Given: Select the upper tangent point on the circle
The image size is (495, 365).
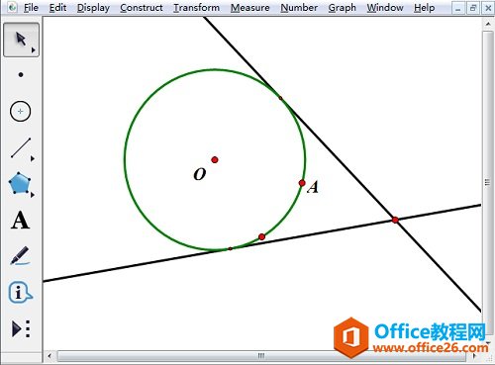Looking at the screenshot, I should click(280, 98).
